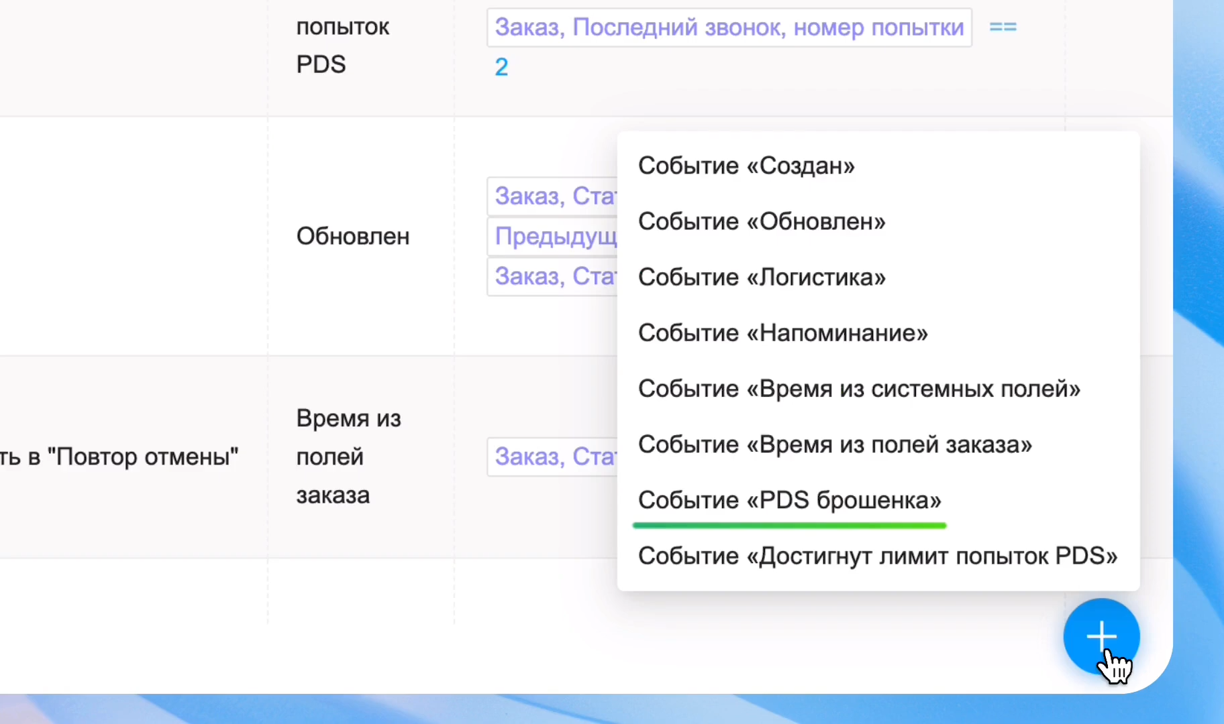Choose «Достигнут лимит попыток PDS» event

[x=878, y=555]
